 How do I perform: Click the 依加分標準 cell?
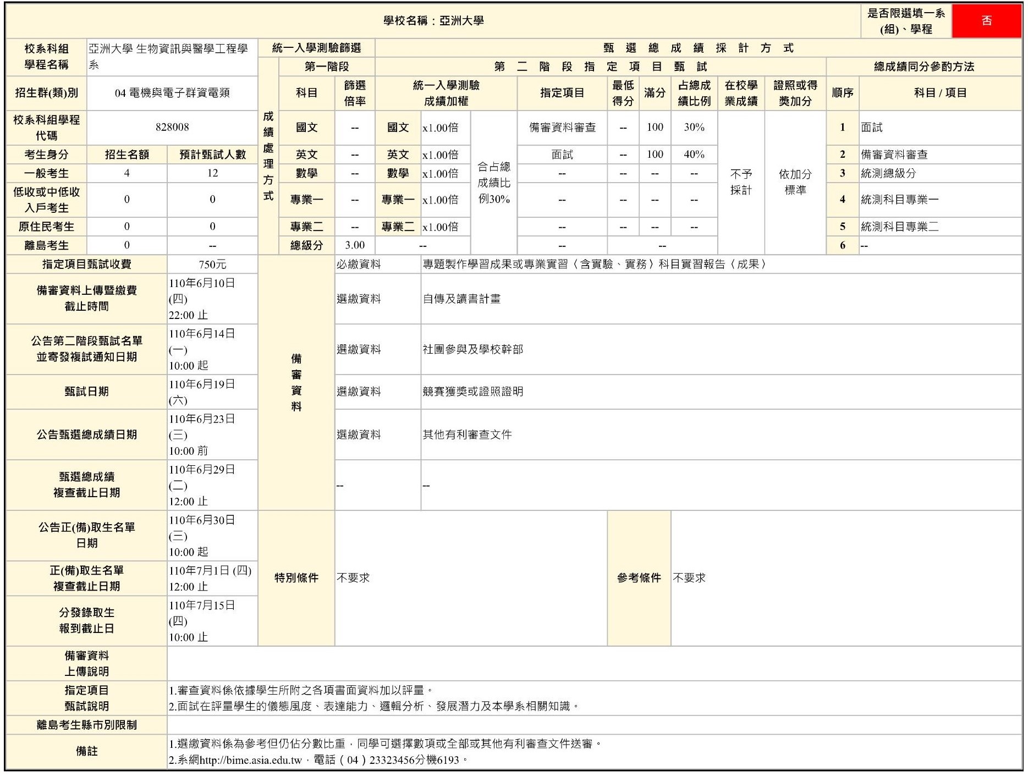(x=795, y=182)
